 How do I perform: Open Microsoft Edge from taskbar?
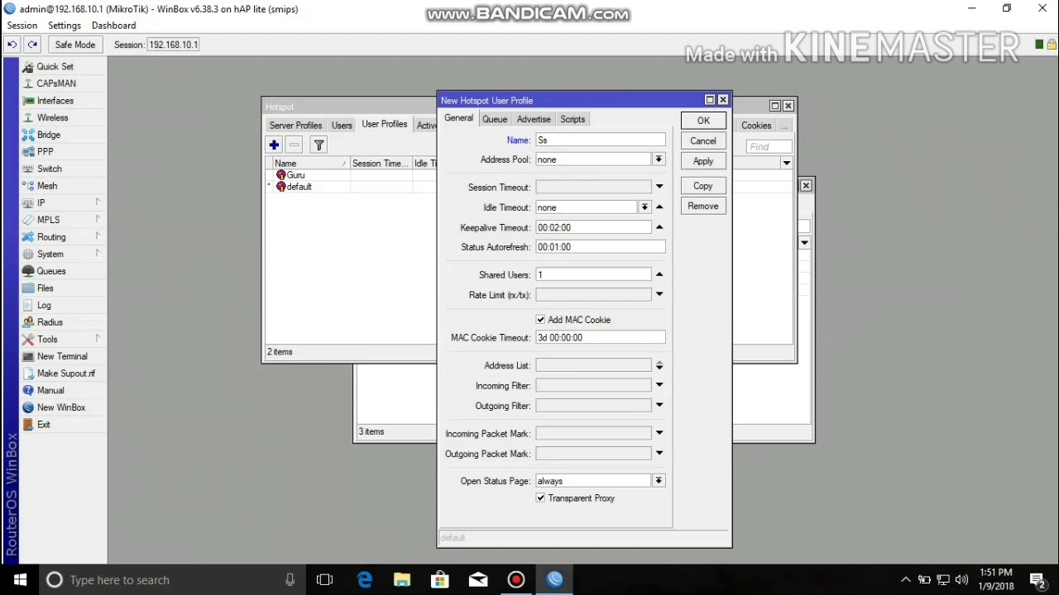(364, 580)
